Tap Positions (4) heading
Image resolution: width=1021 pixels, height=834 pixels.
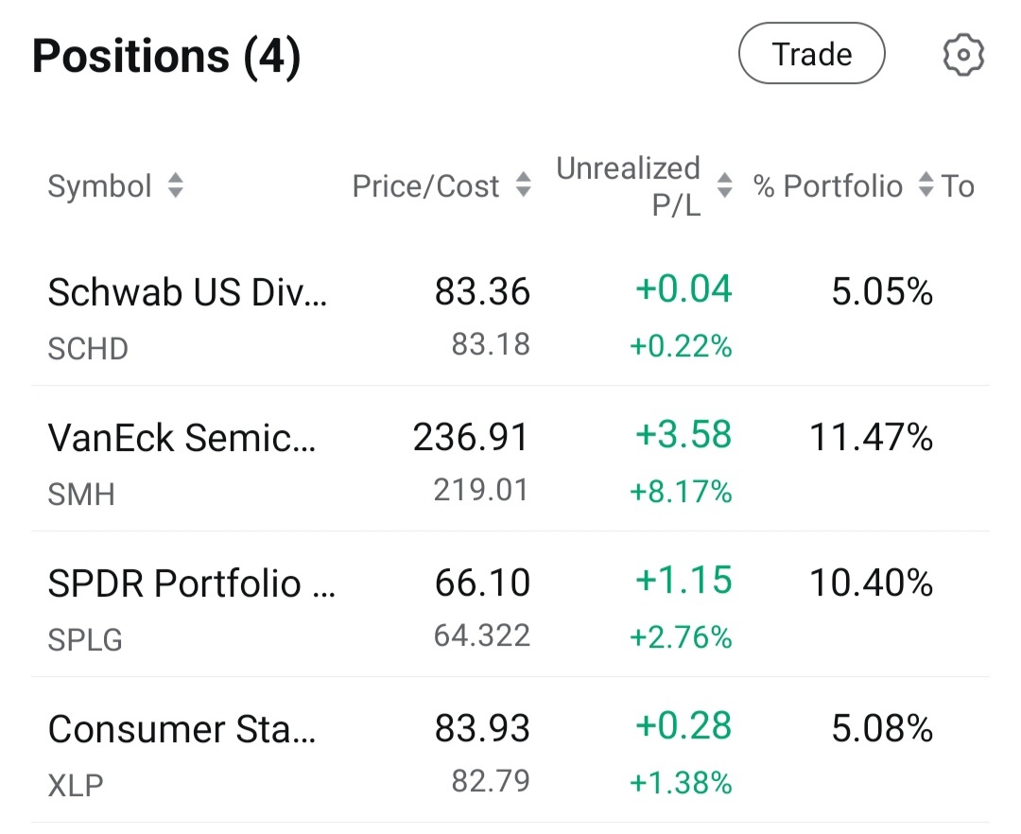coord(166,56)
